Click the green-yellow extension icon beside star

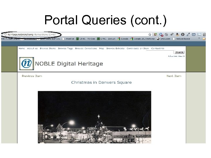(x=155, y=35)
